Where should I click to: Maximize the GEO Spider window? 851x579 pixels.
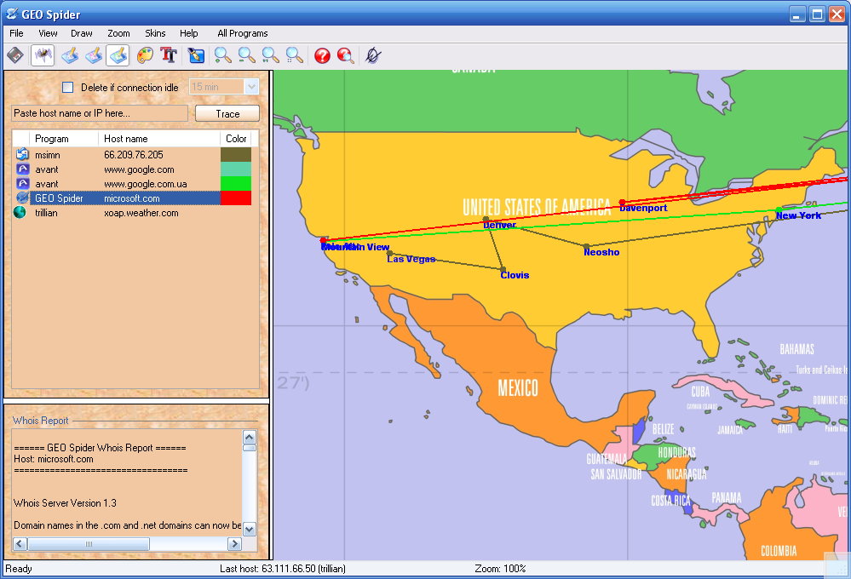[x=817, y=14]
